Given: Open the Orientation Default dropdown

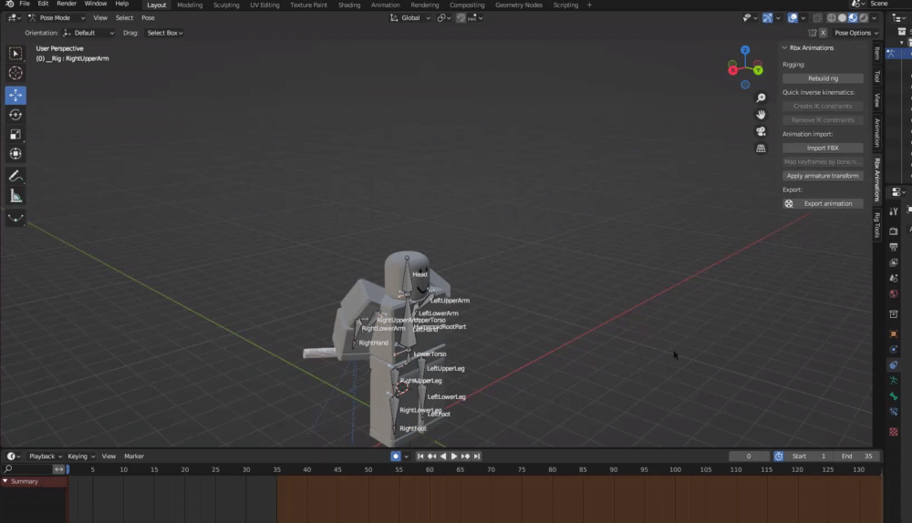Looking at the screenshot, I should [x=88, y=33].
